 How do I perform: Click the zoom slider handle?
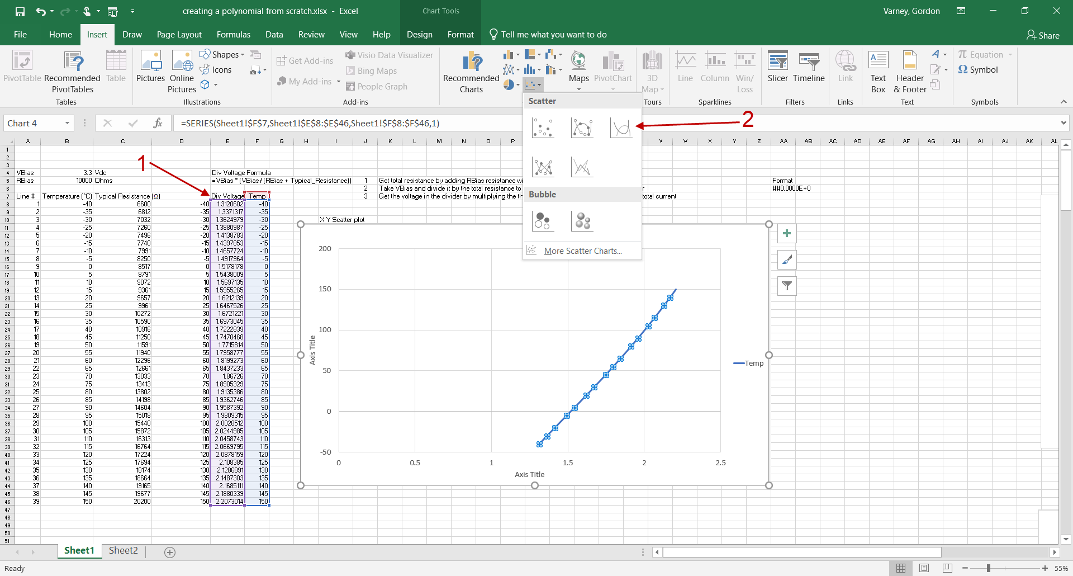[x=989, y=568]
